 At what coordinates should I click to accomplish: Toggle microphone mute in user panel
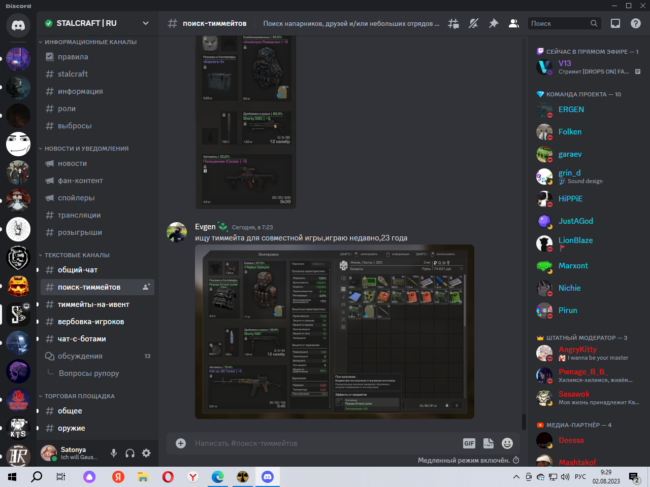[x=114, y=453]
